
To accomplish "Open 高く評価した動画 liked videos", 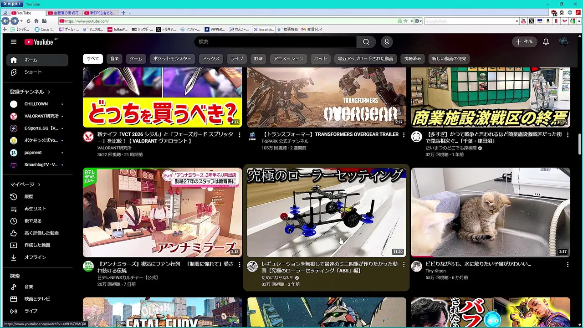I will (37, 233).
